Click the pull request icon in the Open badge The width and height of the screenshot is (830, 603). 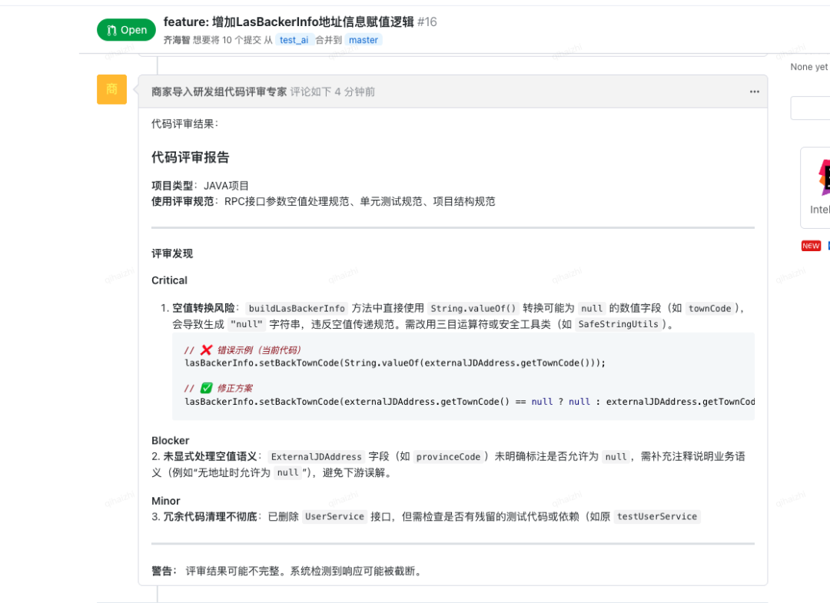coord(111,30)
